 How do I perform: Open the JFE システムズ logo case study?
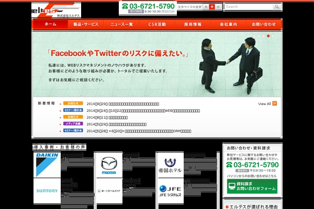click(x=170, y=191)
